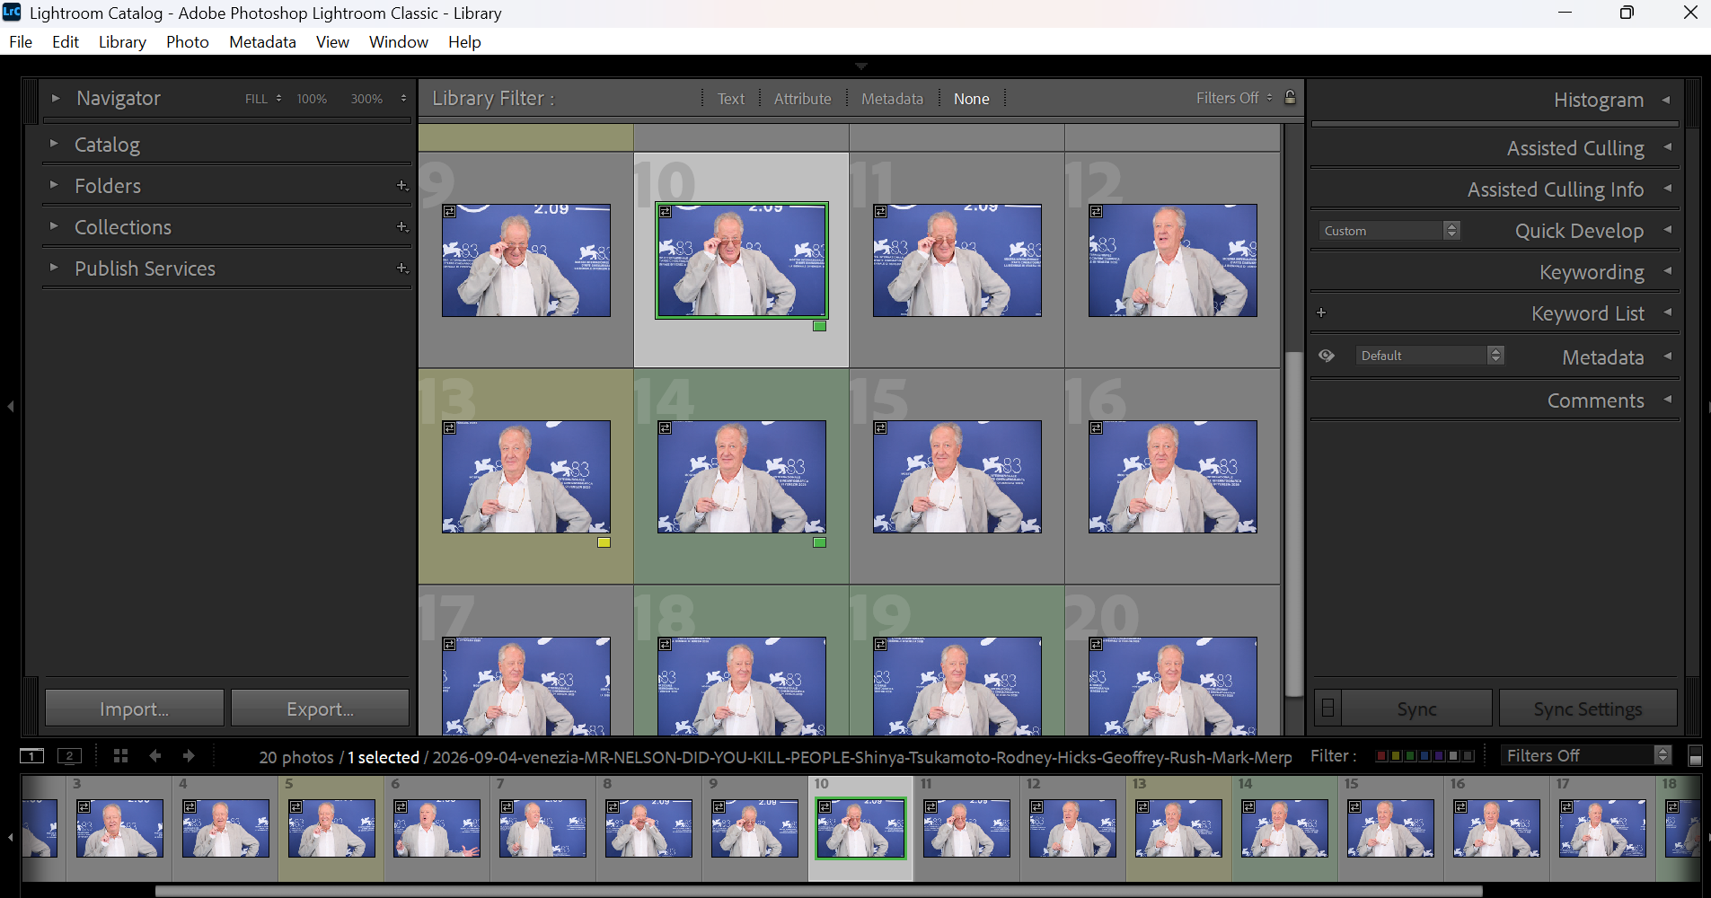Viewport: 1711px width, 898px height.
Task: Switch to main window display icon 1
Action: pyautogui.click(x=32, y=756)
